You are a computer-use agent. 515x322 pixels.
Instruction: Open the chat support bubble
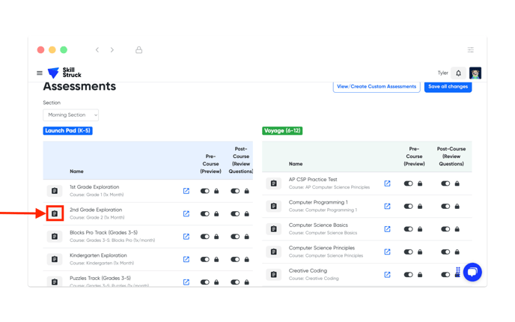472,272
